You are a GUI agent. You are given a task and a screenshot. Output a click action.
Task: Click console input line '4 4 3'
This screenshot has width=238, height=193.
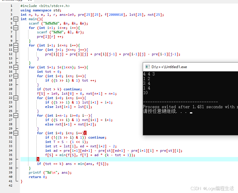coord(149,74)
